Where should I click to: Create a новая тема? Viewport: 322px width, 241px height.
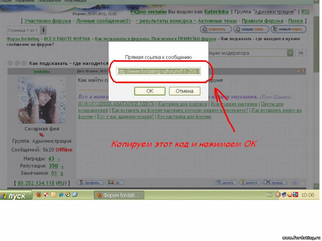[251, 29]
